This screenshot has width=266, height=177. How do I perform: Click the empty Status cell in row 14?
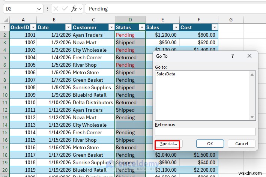(130, 125)
